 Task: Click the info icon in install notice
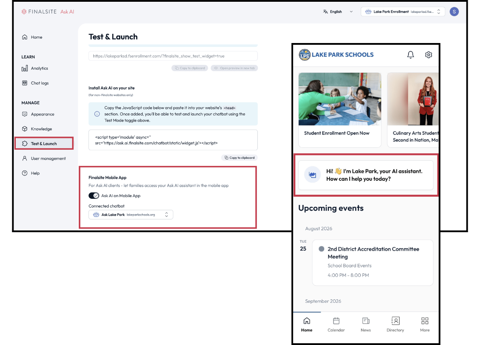[97, 114]
